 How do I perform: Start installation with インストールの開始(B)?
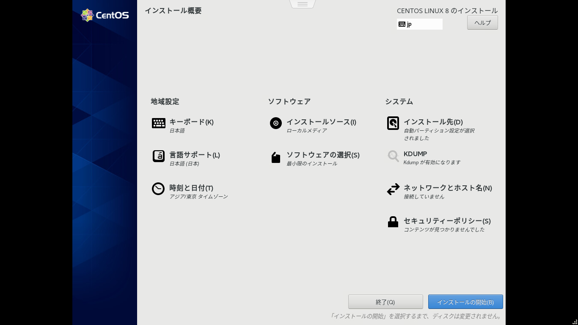(x=465, y=302)
